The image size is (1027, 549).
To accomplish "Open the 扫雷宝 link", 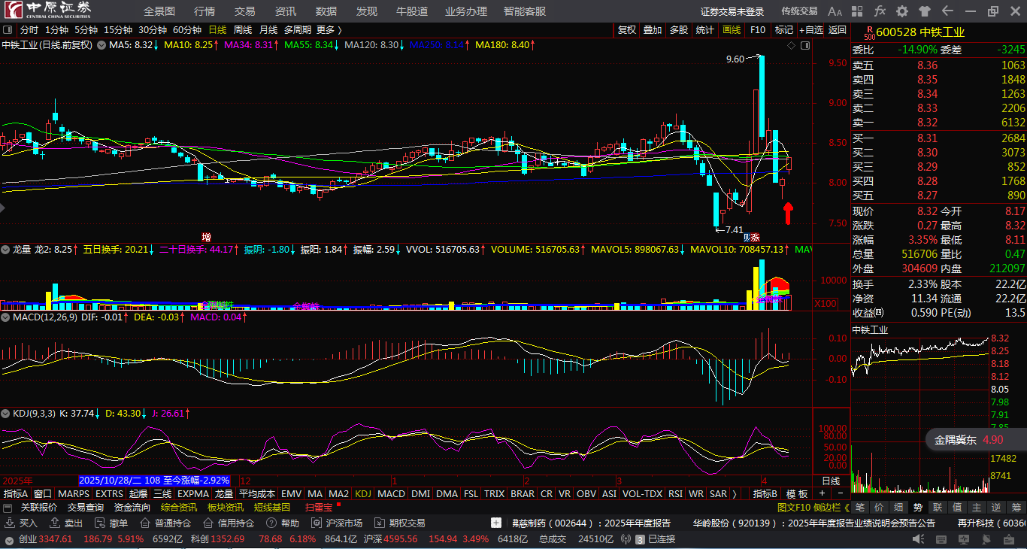I will click(x=320, y=507).
